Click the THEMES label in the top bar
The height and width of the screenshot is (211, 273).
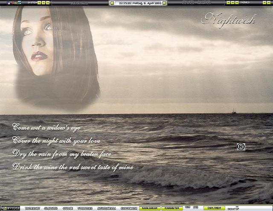point(244,3)
